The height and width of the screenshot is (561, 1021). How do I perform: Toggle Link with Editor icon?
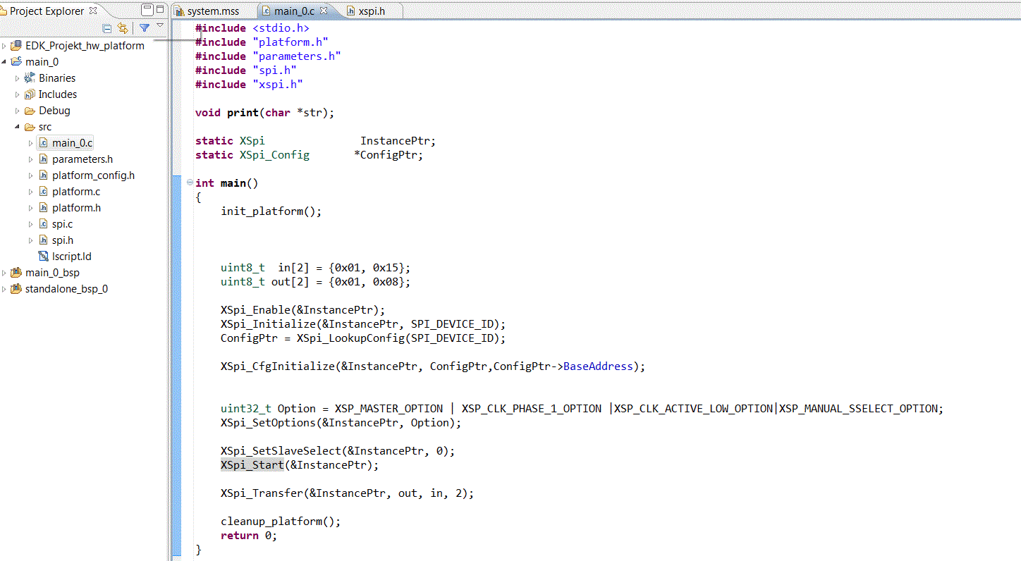pyautogui.click(x=123, y=28)
